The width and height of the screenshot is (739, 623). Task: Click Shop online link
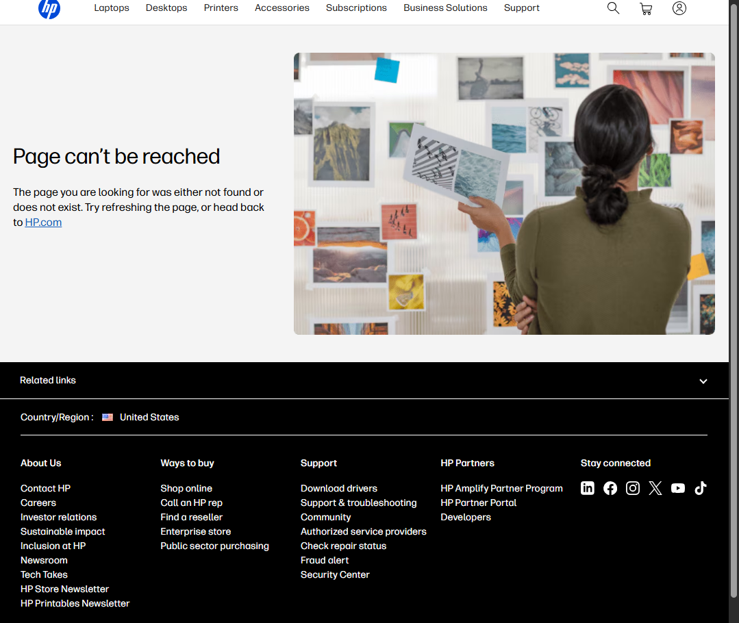186,488
